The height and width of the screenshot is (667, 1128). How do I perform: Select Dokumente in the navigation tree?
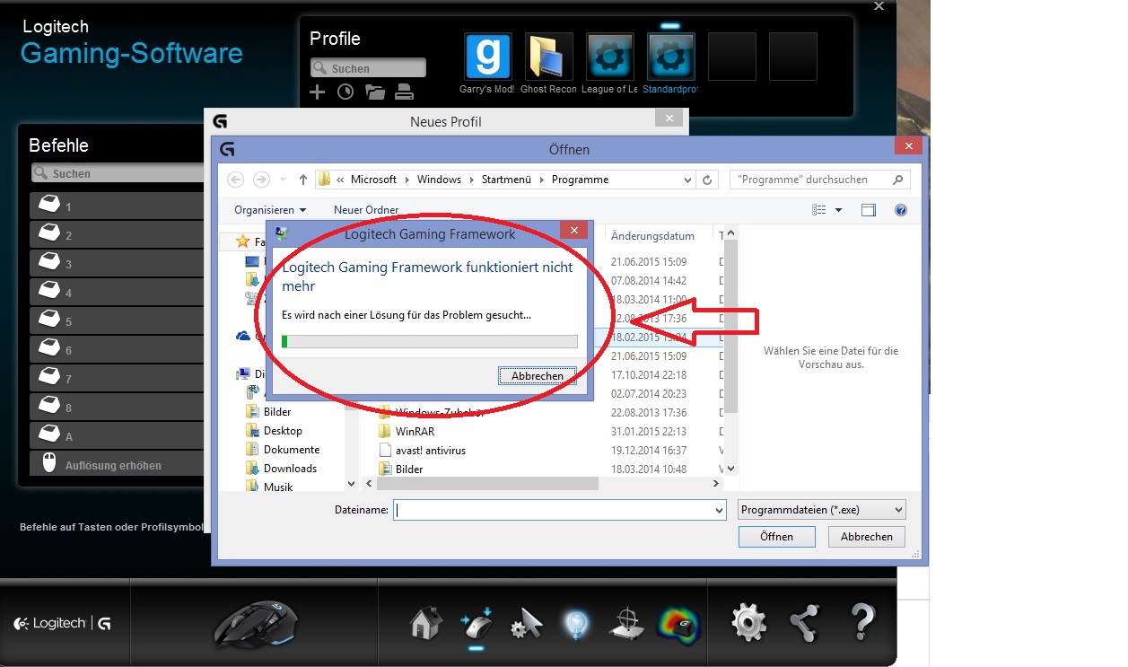tap(292, 450)
